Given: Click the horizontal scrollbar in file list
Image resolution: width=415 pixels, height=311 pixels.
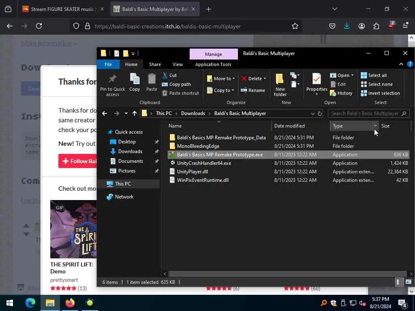Looking at the screenshot, I should coord(287,274).
